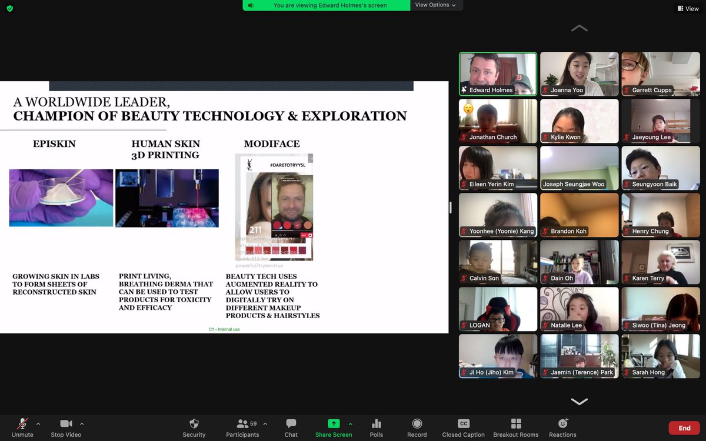Open share options caret beside Share Screen
706x441 pixels.
(x=351, y=423)
